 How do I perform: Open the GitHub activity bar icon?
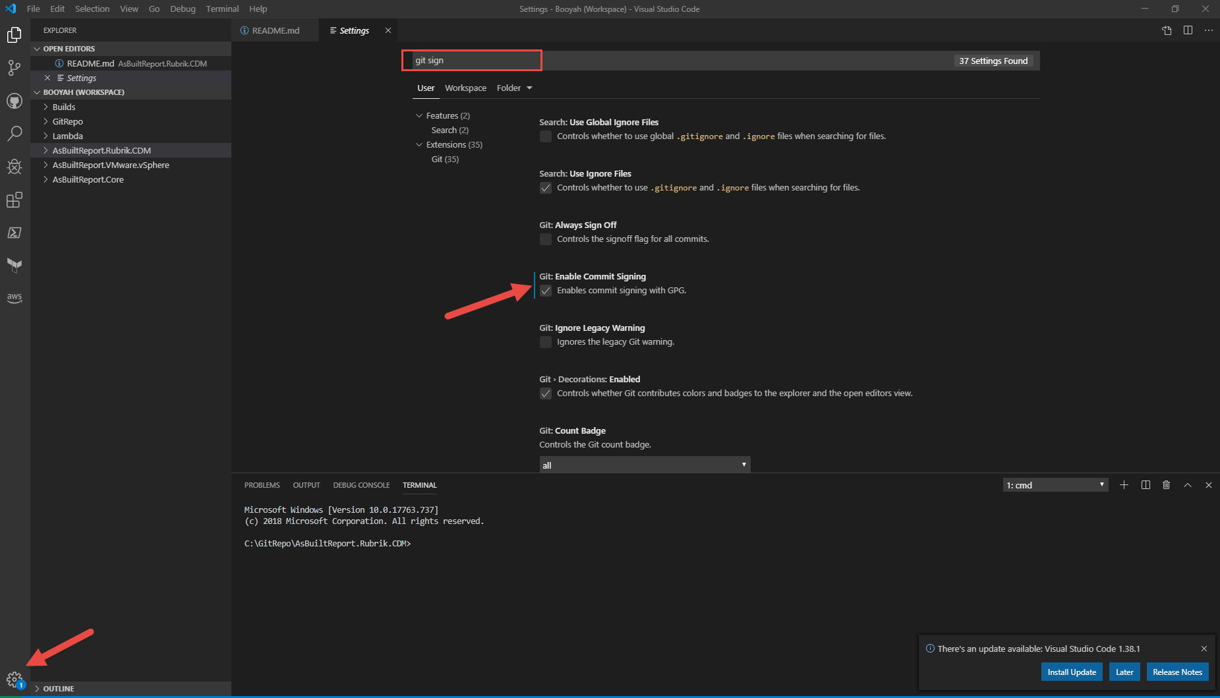(15, 101)
